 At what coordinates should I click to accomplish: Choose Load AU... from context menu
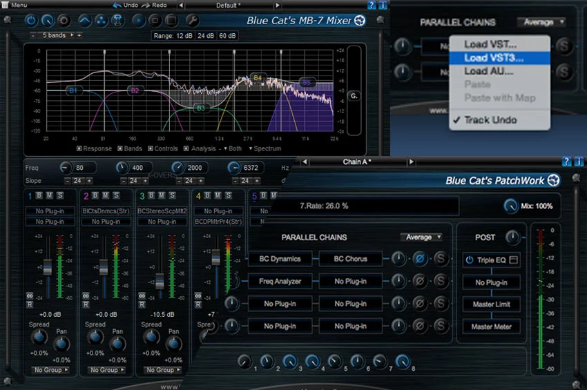pos(499,71)
